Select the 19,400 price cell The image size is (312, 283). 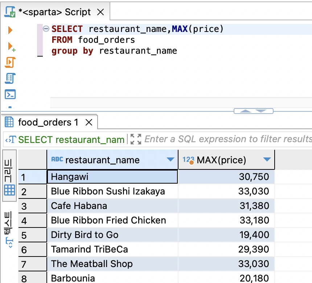tap(226, 235)
